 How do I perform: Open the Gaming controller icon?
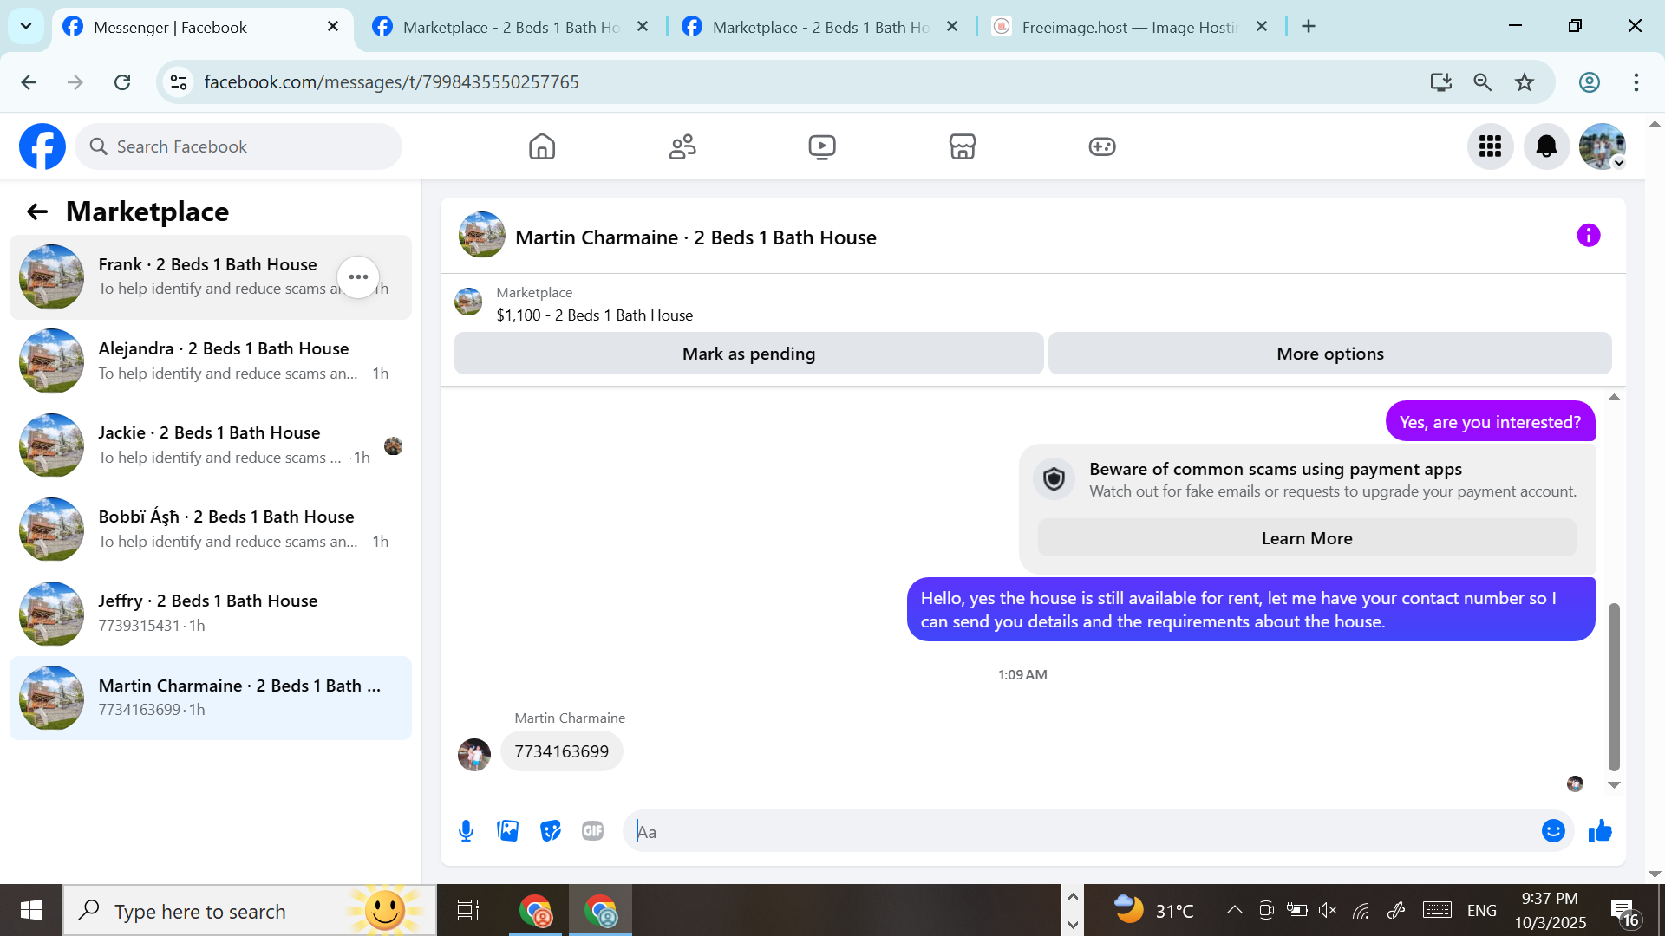pyautogui.click(x=1102, y=146)
